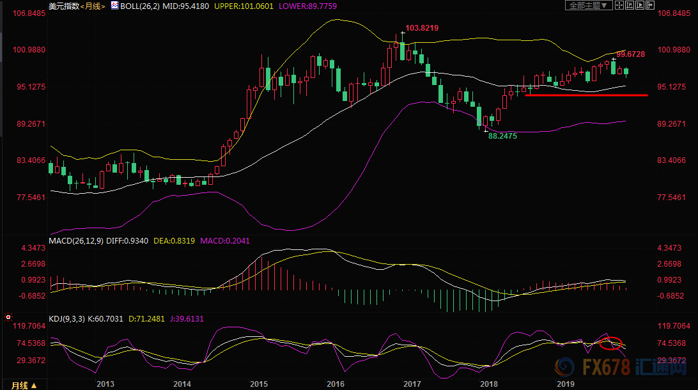Image resolution: width=698 pixels, height=390 pixels.
Task: Click the crosshair cursor icon at top right
Action: pyautogui.click(x=621, y=6)
